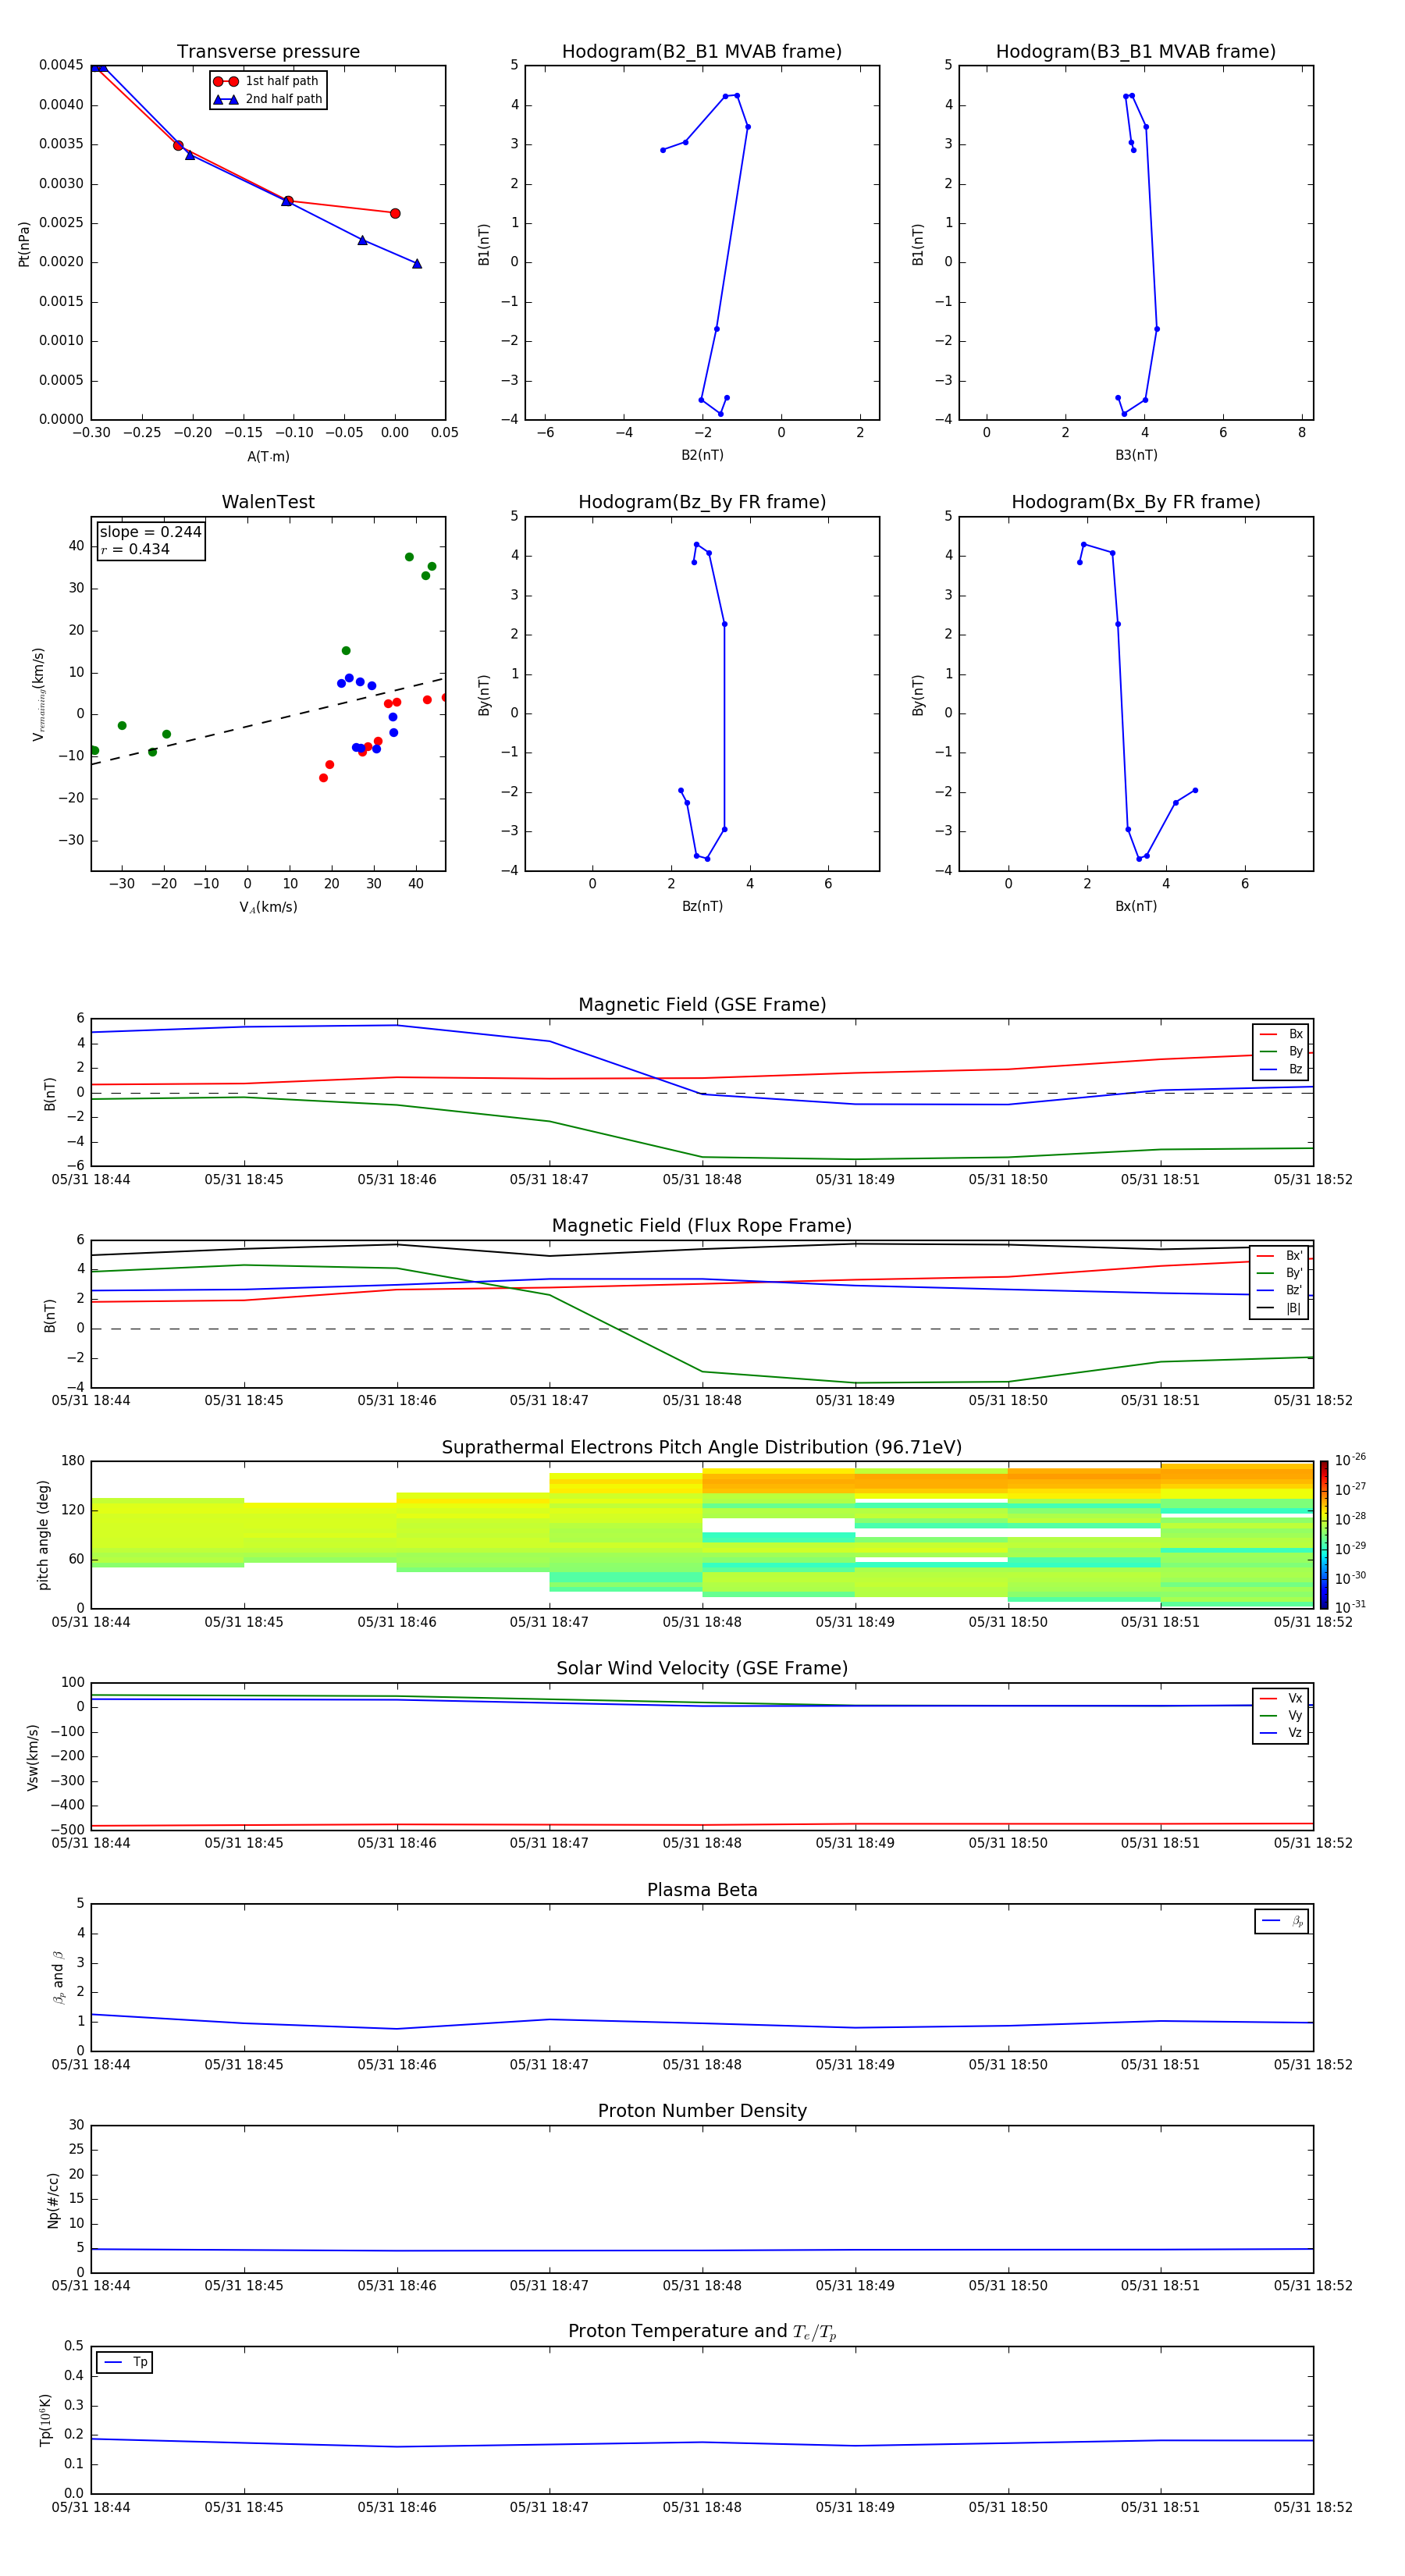Screen dimensions: 1405x2576
Task: Click the "V_remaining(km/s)" y-axis label
Action: (x=38, y=694)
